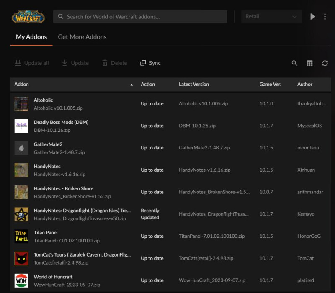Click the GatherMate2 flame icon
The height and width of the screenshot is (293, 335).
tap(21, 148)
